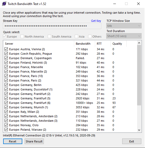This screenshot has height=148, width=145.
Task: Click the scroll up arrow in server list
Action: [x=139, y=43]
